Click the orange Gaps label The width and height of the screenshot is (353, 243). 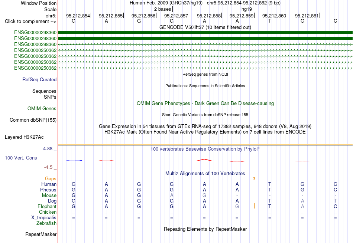(51, 179)
